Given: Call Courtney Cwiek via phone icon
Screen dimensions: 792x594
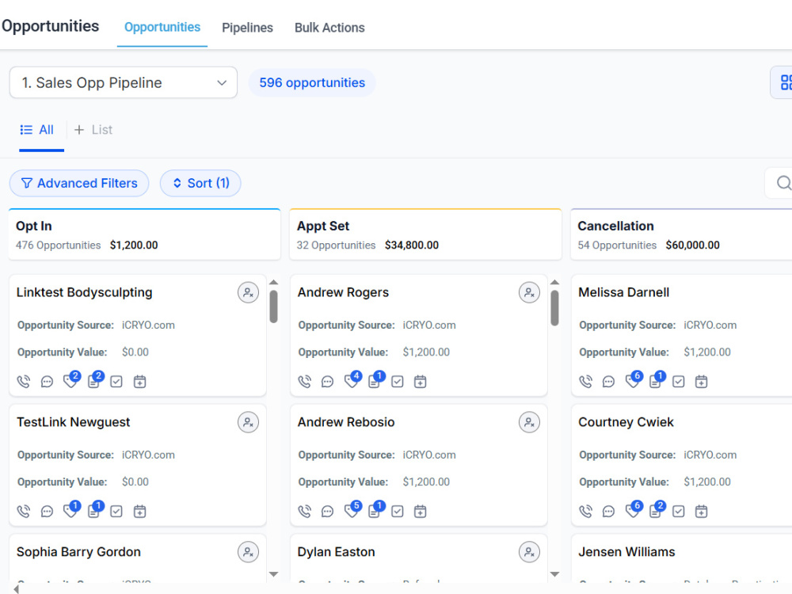Looking at the screenshot, I should tap(585, 511).
